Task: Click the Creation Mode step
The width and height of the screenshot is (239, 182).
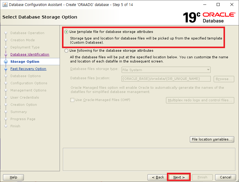Action: pos(23,40)
